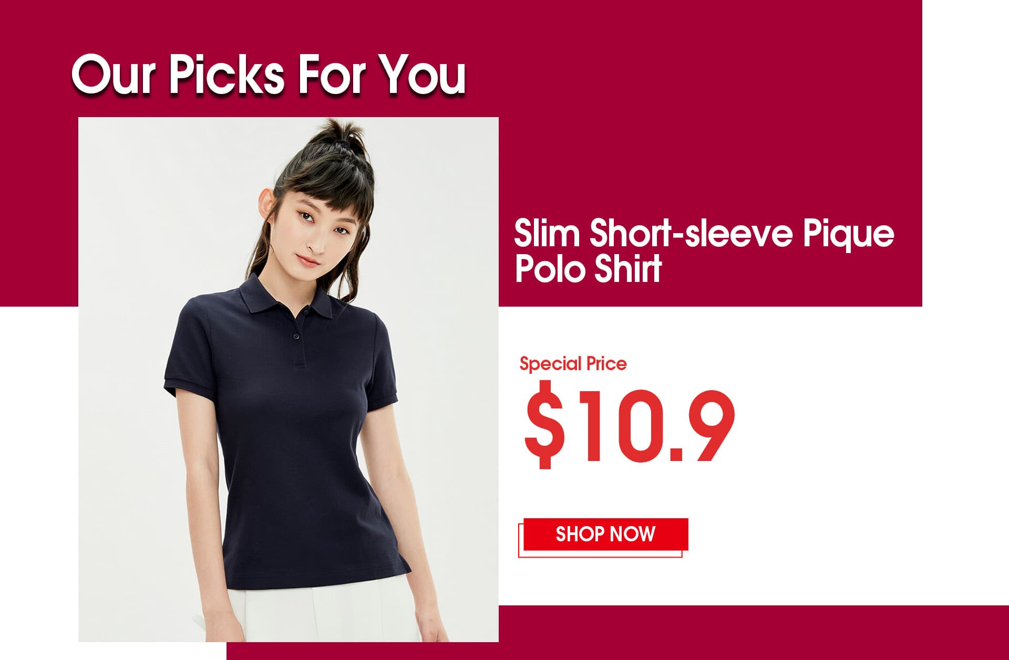
Task: Click the SHOP NOW button
Action: (x=605, y=534)
